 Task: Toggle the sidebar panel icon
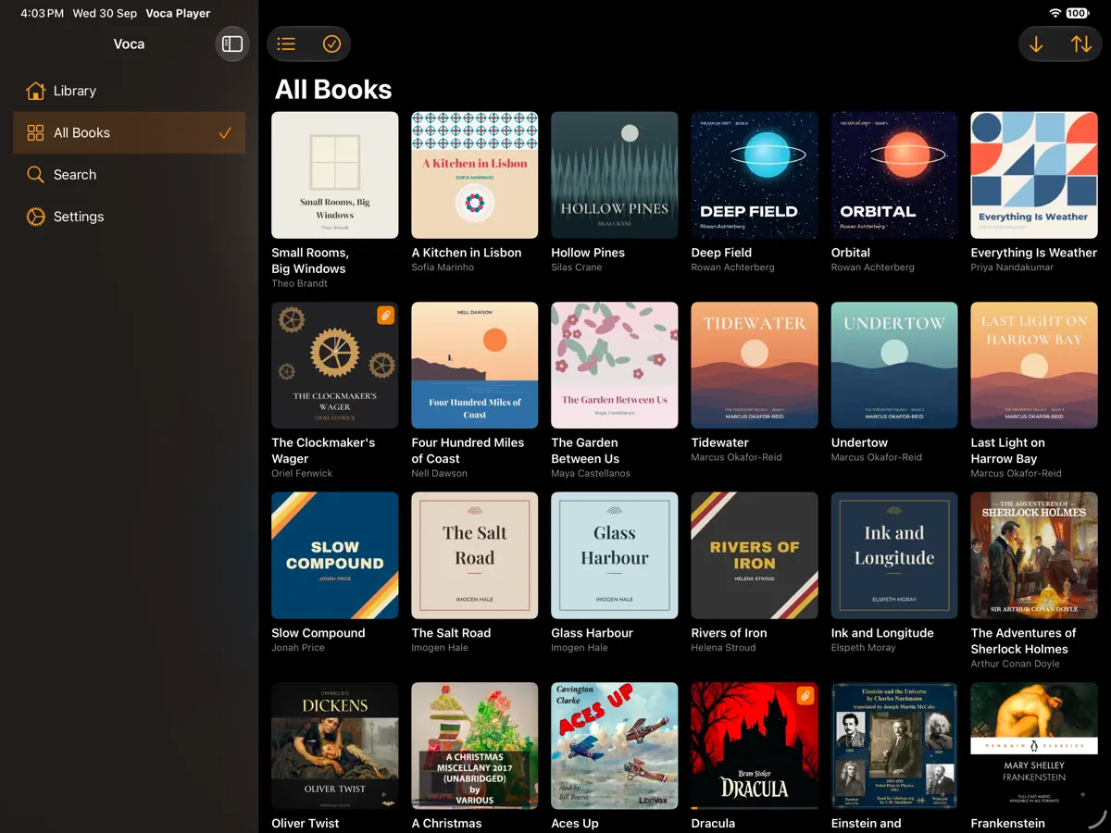(232, 44)
